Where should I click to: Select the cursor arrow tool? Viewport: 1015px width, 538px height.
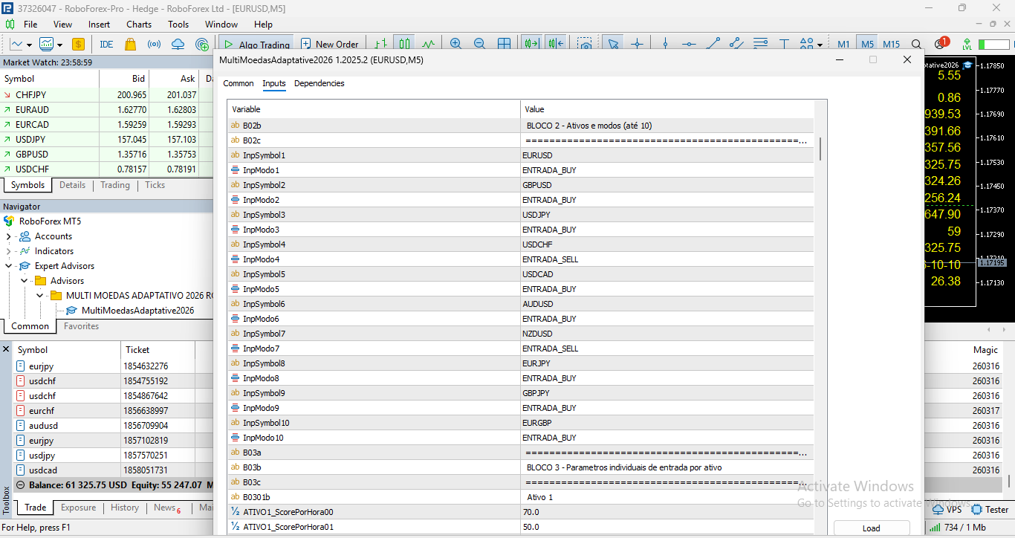(613, 45)
